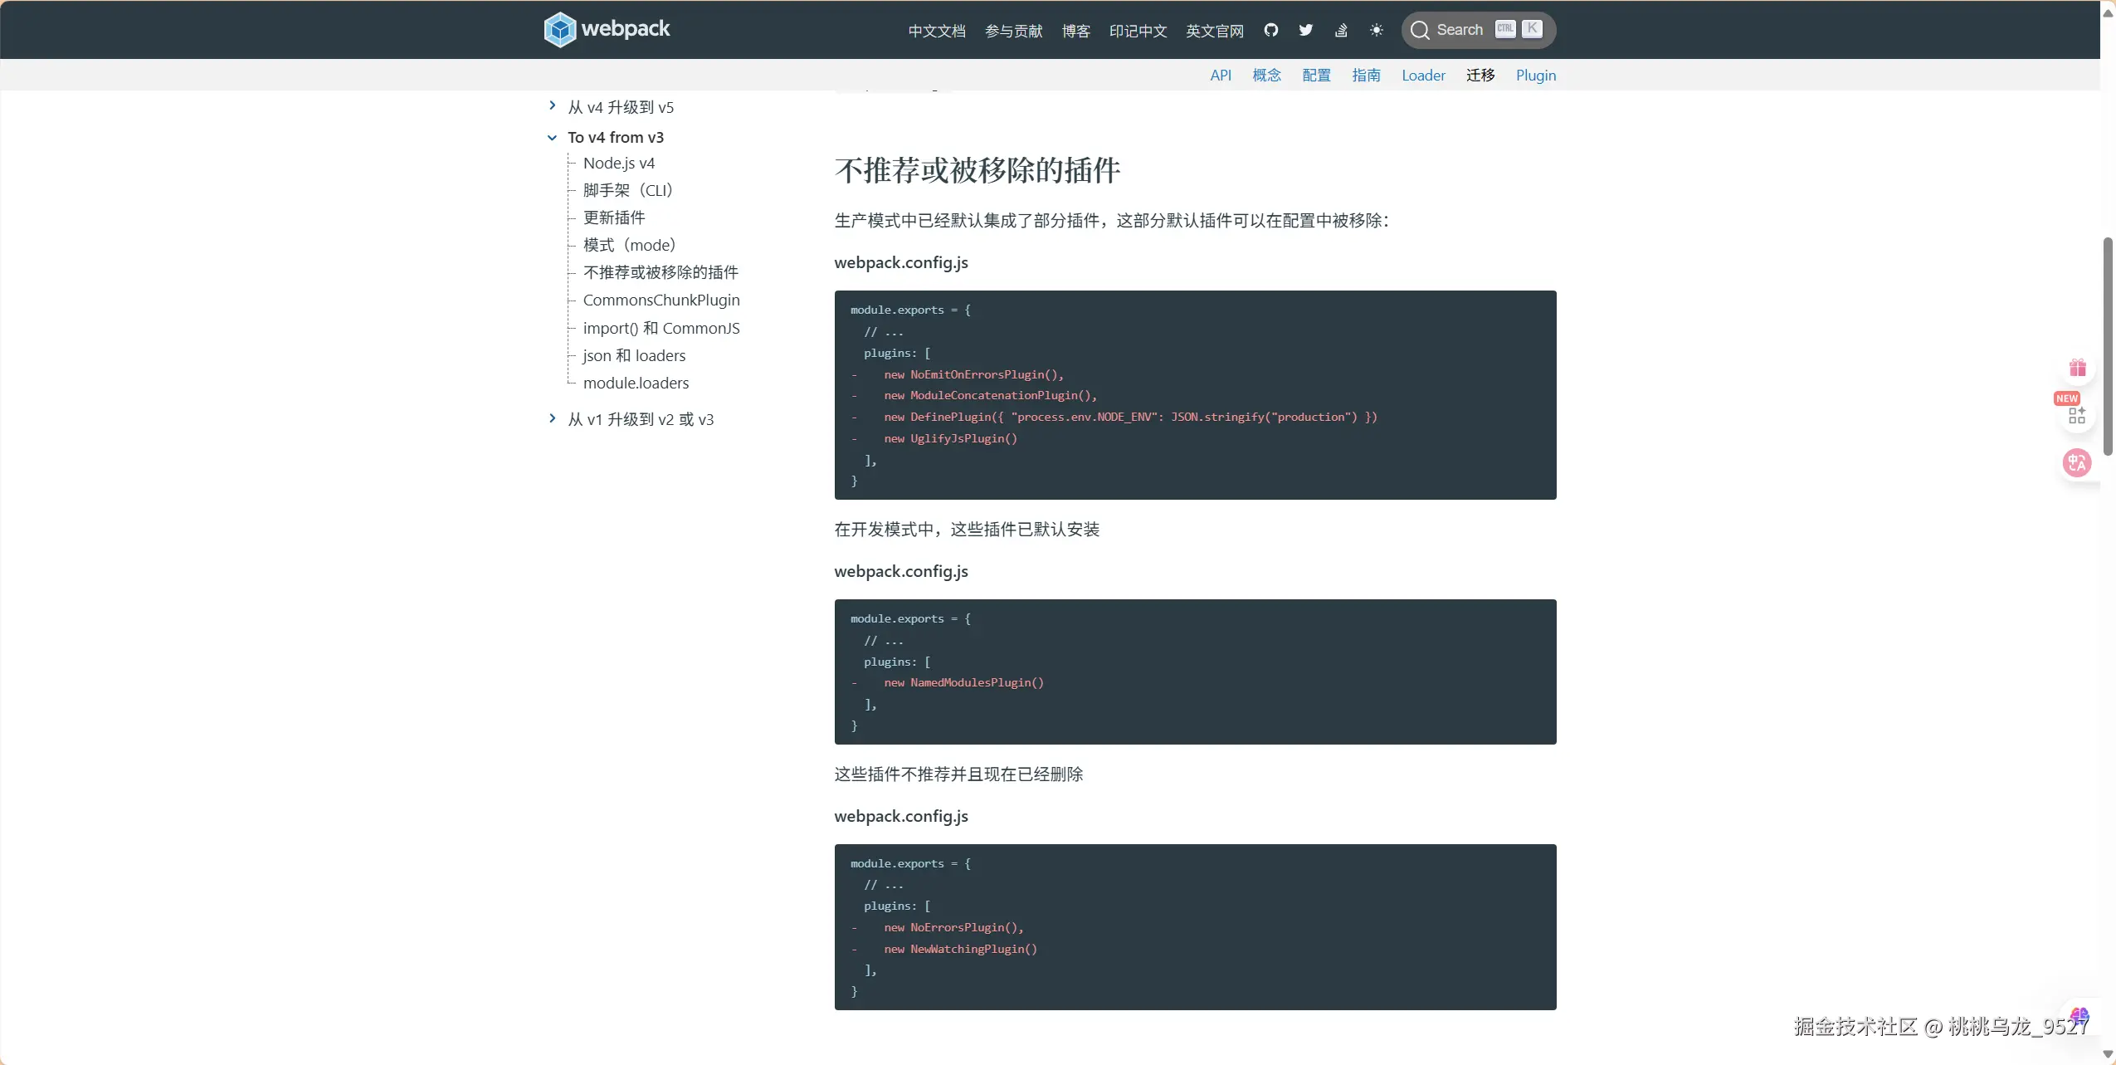This screenshot has height=1065, width=2116.
Task: Toggle the sun light/dark theme switch
Action: pos(1376,30)
